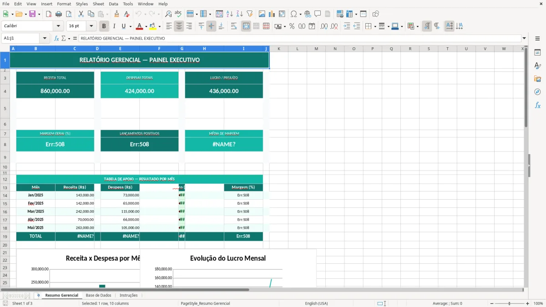The width and height of the screenshot is (546, 307).
Task: Expand the Background Color dropdown arrow
Action: 159,26
